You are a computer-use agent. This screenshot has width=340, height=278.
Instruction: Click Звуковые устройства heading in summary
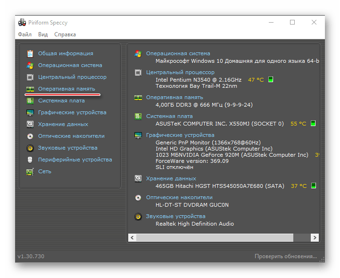point(175,216)
